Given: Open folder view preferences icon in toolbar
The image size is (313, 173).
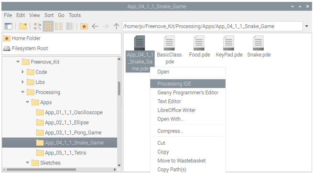Looking at the screenshot, I should tap(37, 26).
